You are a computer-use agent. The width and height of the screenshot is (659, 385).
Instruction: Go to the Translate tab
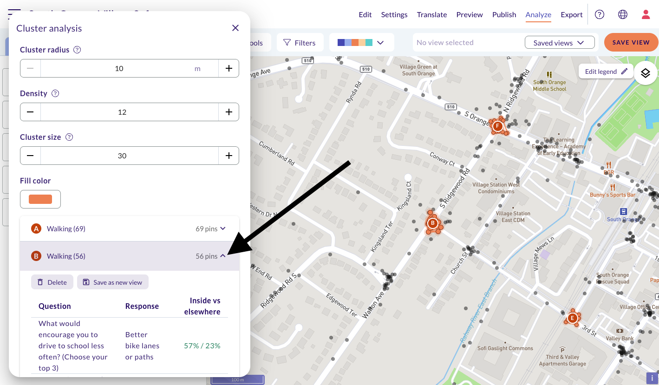432,14
